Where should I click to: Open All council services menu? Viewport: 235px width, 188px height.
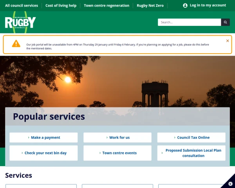22,5
